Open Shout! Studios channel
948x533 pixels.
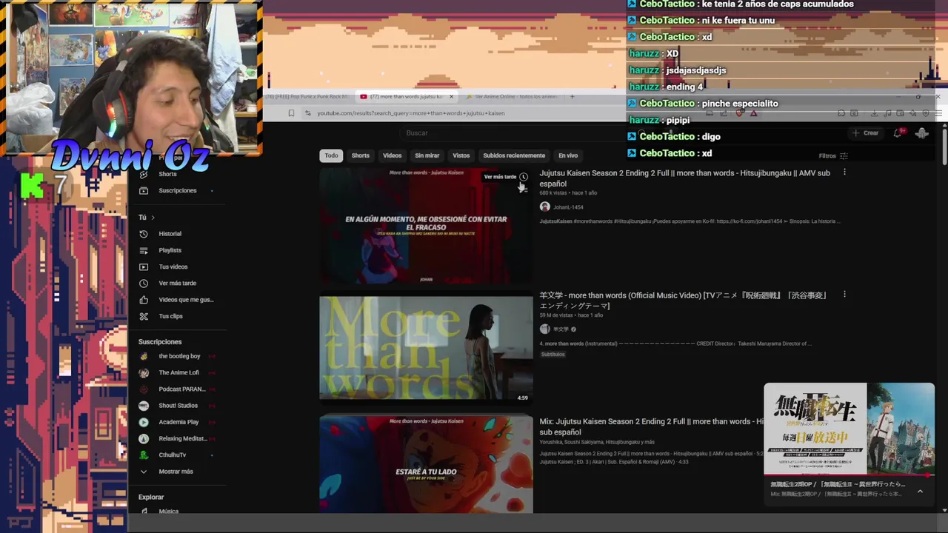178,406
